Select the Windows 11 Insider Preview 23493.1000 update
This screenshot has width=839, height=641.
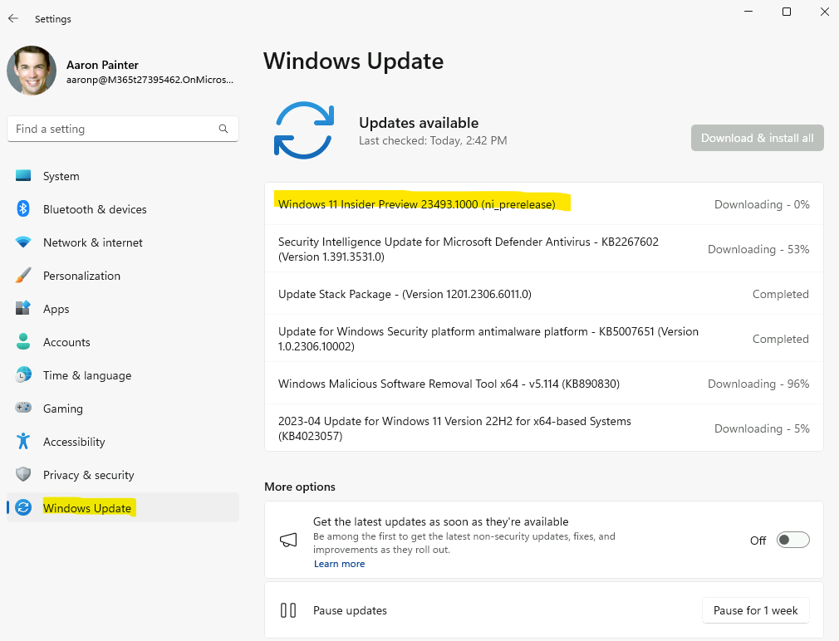click(x=543, y=204)
